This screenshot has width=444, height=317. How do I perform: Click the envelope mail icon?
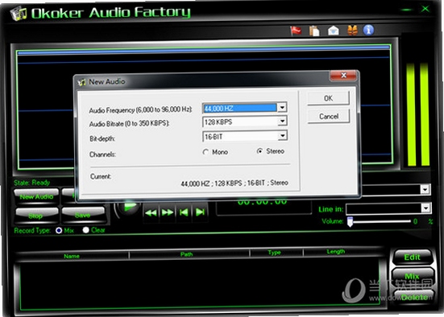coord(334,31)
